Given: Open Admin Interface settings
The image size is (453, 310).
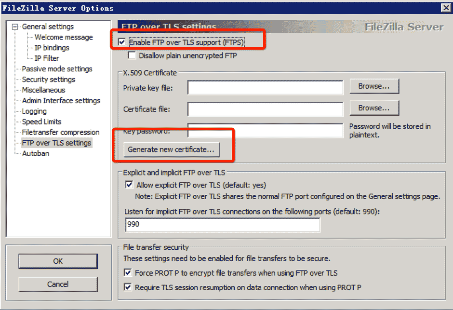Looking at the screenshot, I should point(61,101).
